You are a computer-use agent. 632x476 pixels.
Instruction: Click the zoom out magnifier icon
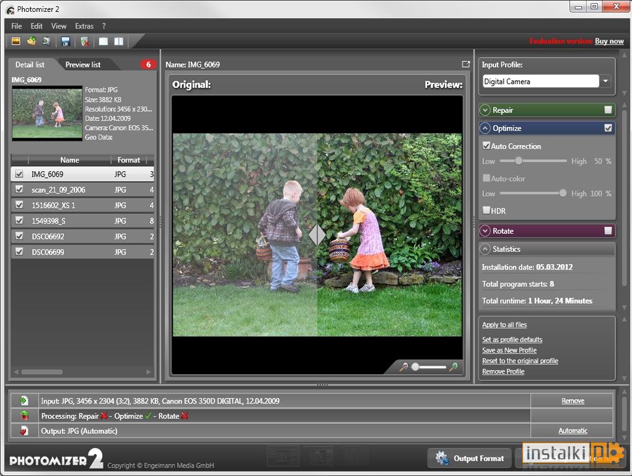point(403,367)
